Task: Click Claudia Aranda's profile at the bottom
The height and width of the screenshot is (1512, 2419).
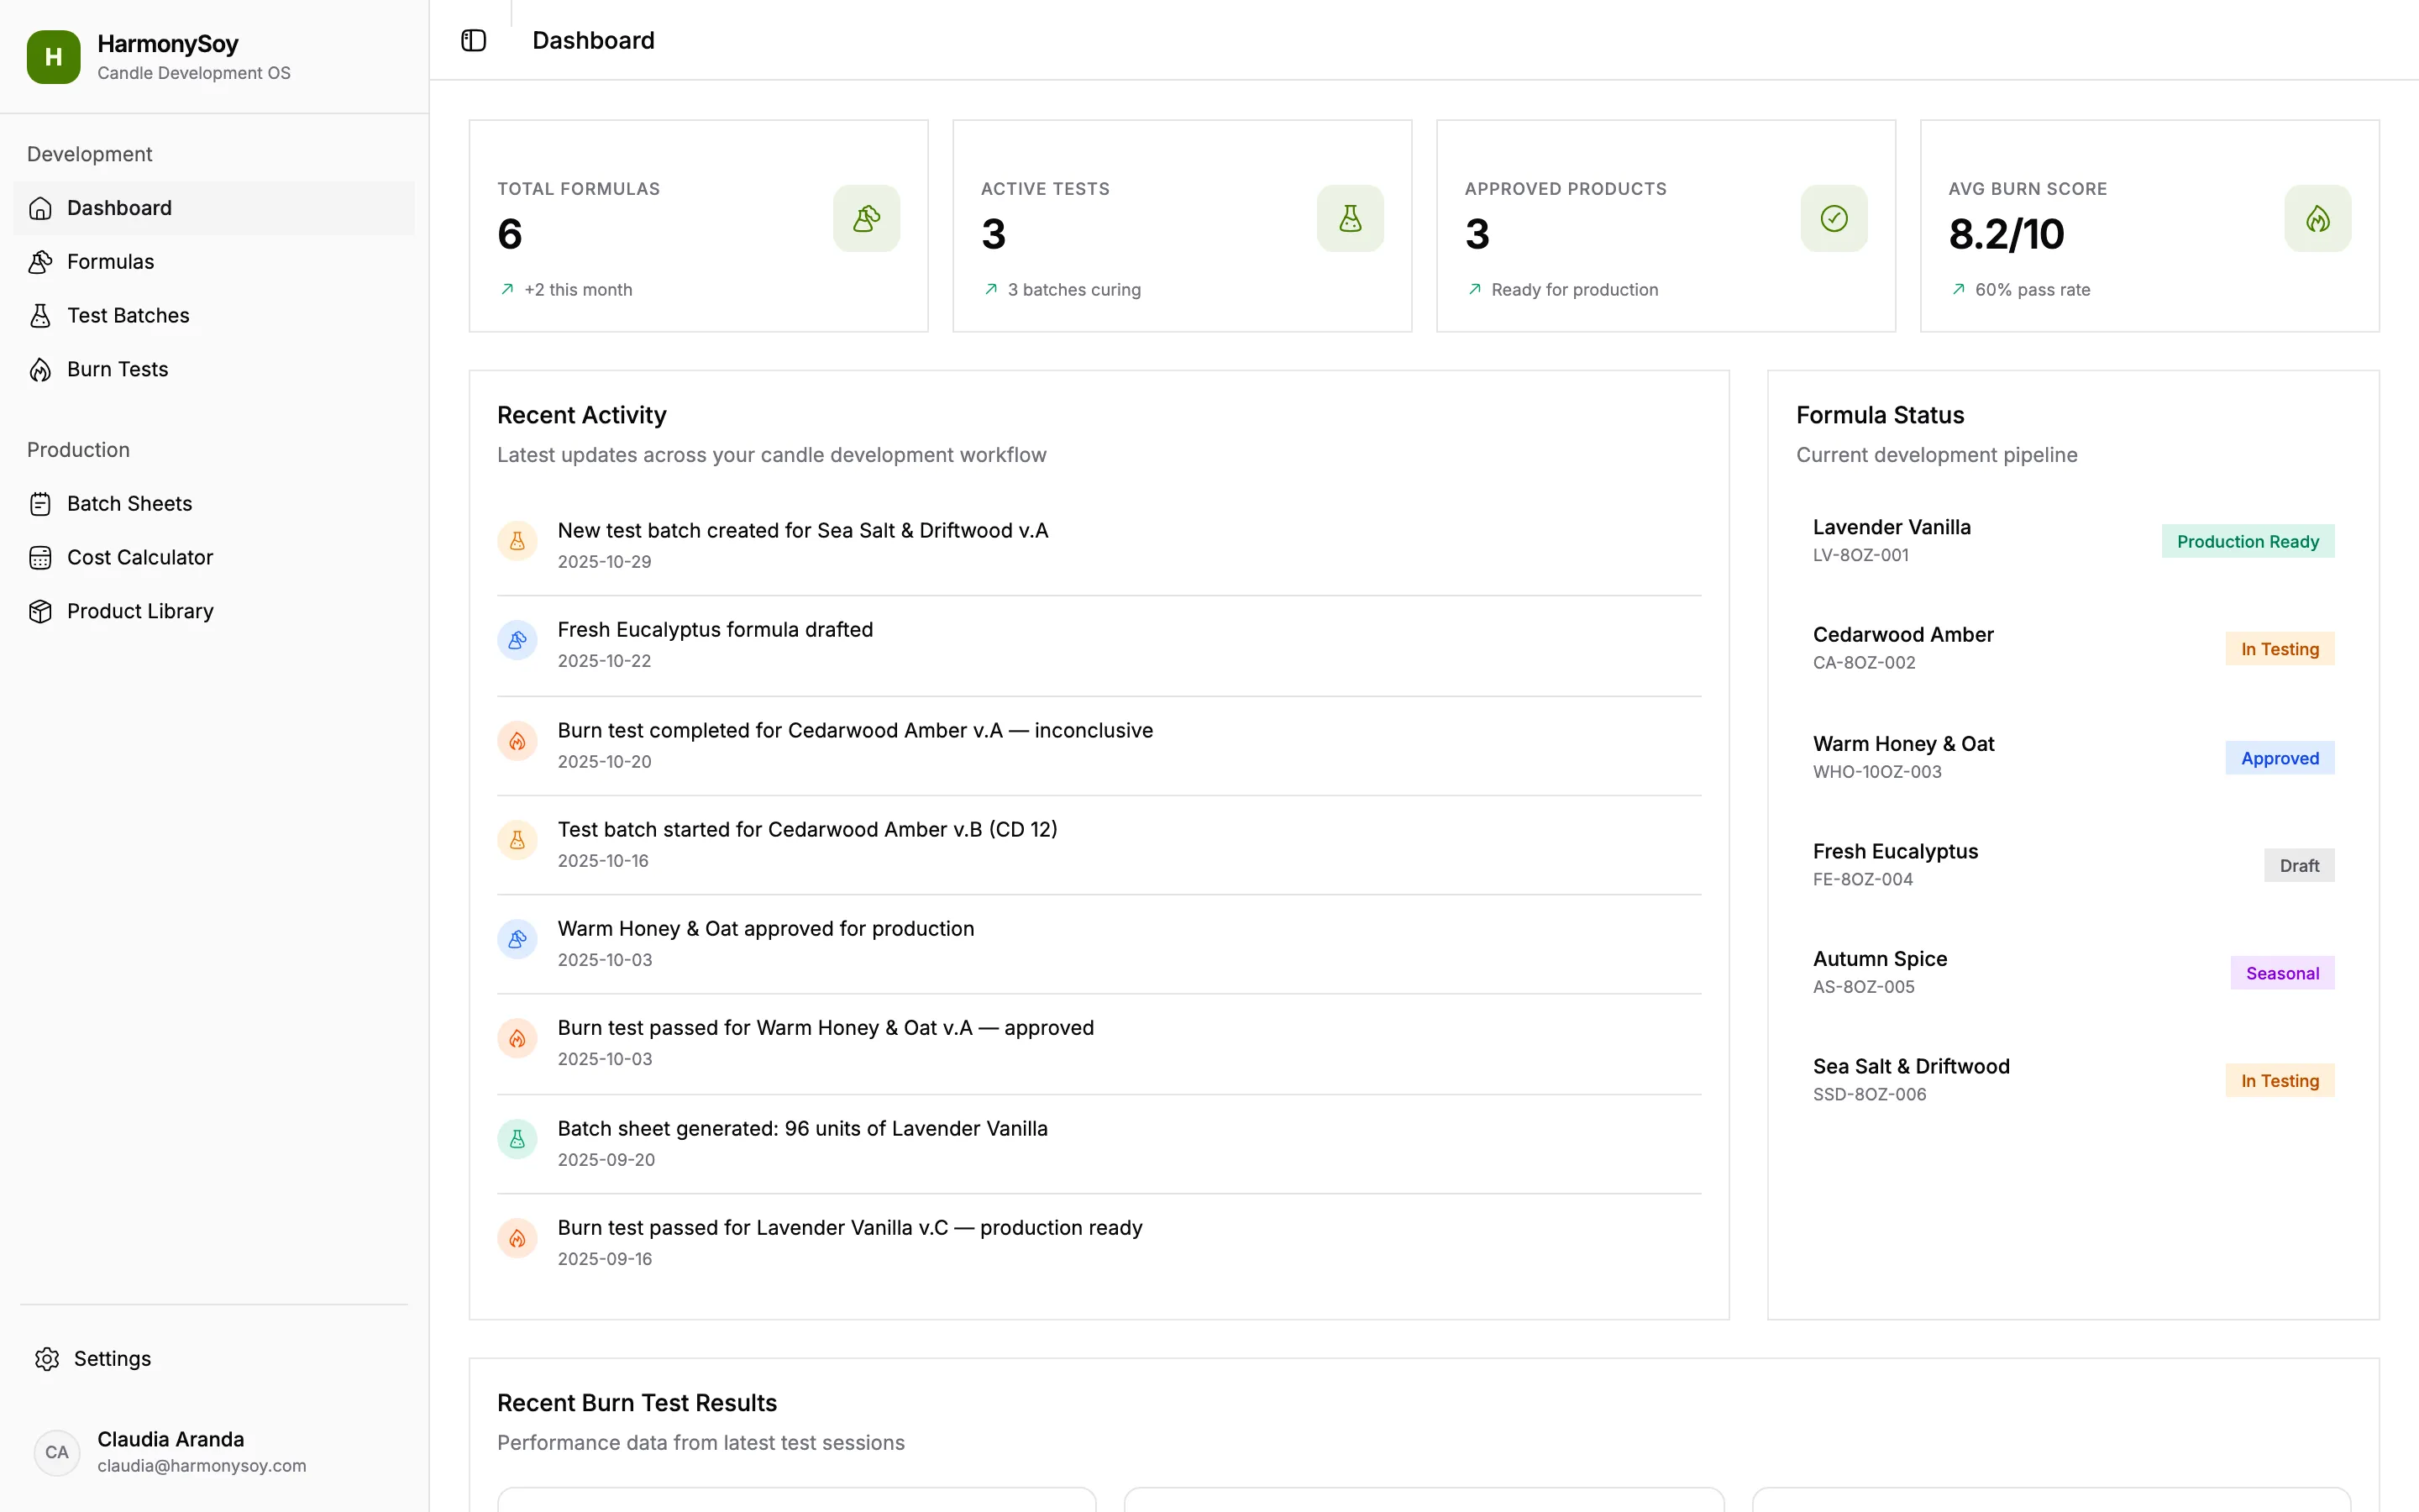Action: (x=170, y=1452)
